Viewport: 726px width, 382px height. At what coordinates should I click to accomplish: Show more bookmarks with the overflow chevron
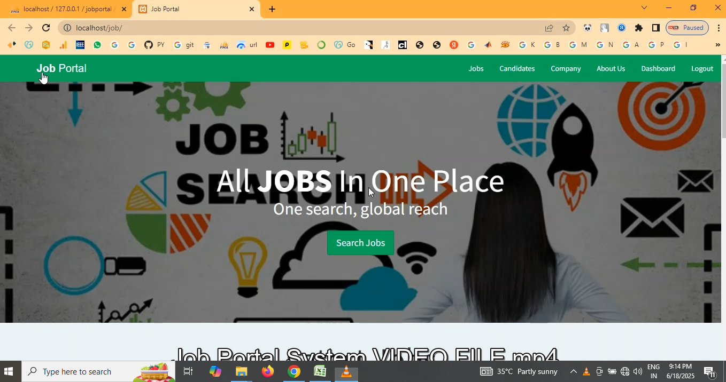(x=717, y=45)
